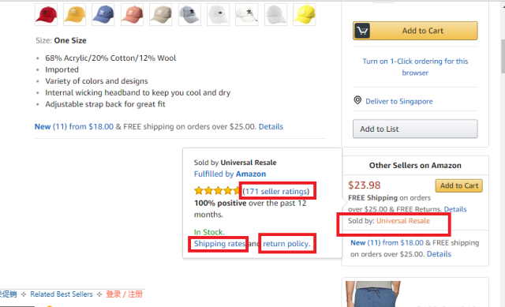Click the location pin icon

coord(357,100)
